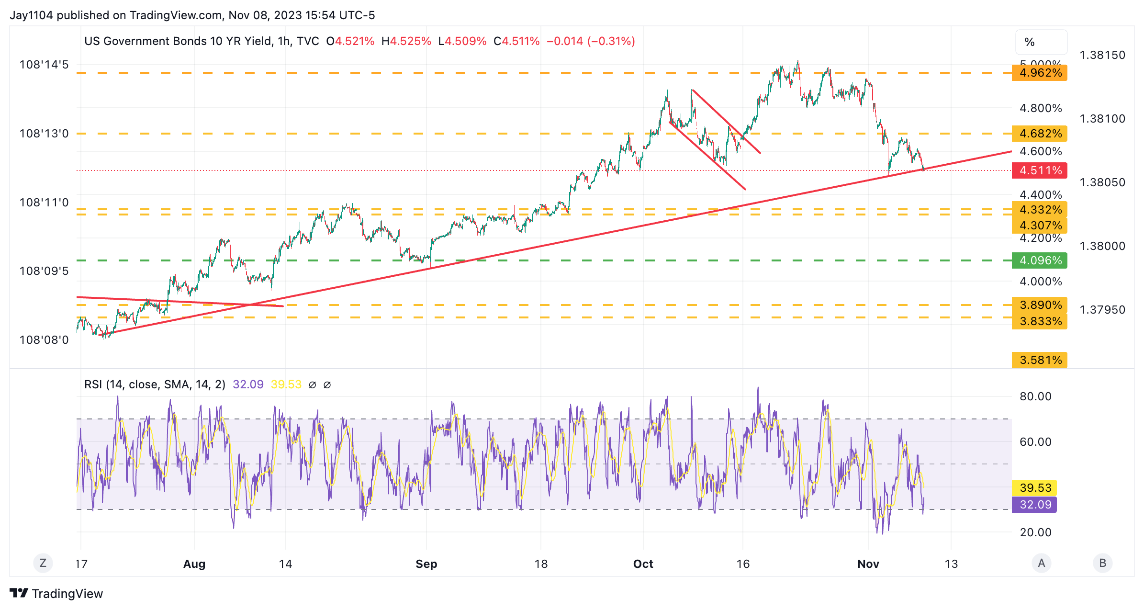Select the 4.682% orange price label
This screenshot has width=1144, height=610.
(1040, 134)
